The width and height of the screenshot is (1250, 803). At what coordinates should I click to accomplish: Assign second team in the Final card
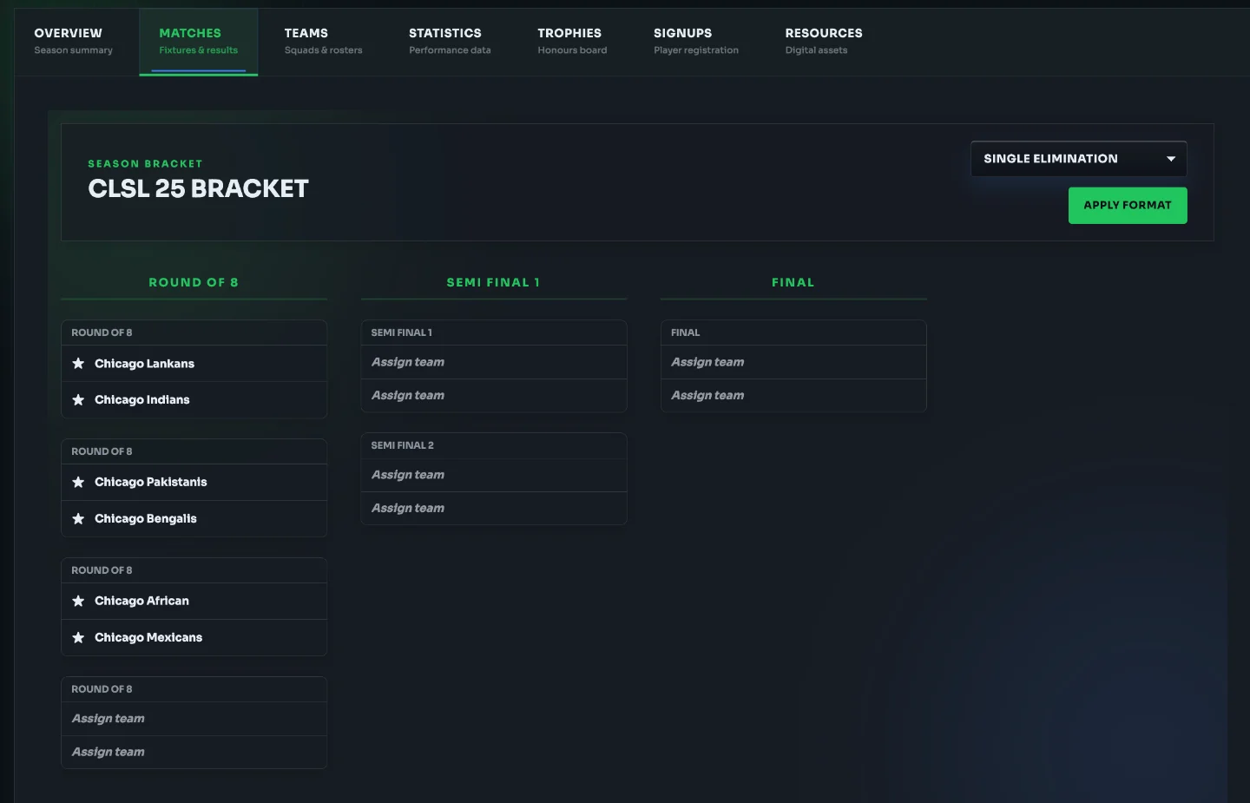click(x=793, y=396)
